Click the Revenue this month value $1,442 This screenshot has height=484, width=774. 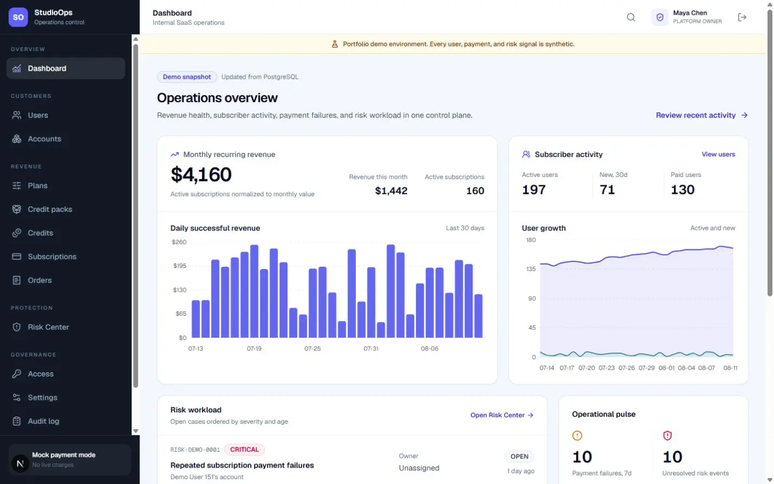(391, 191)
